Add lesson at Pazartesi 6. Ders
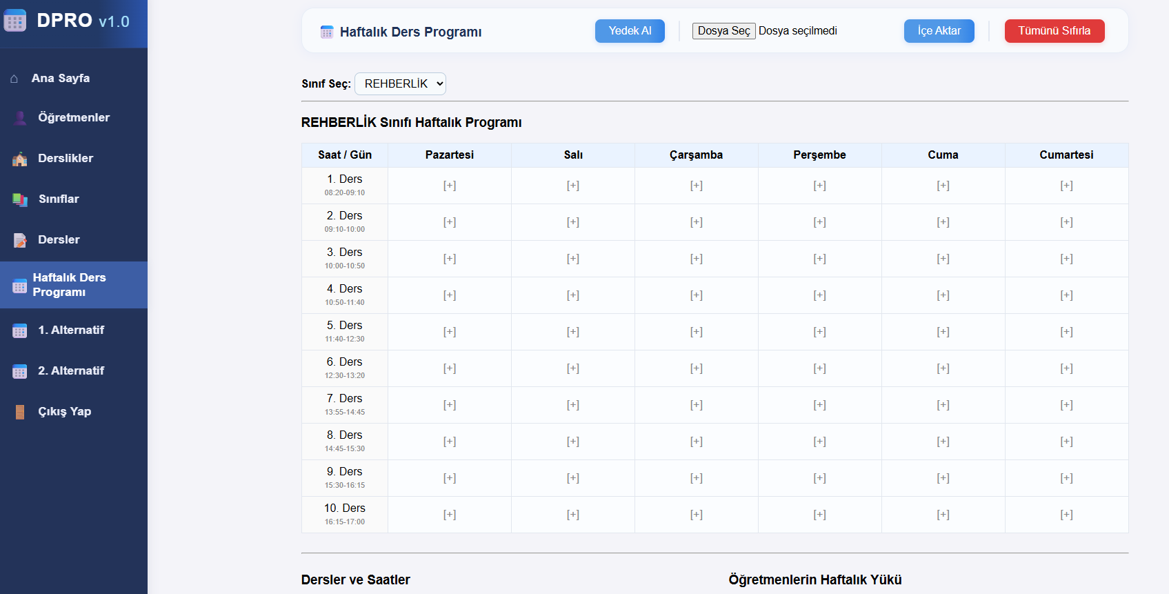The width and height of the screenshot is (1169, 594). pyautogui.click(x=450, y=368)
